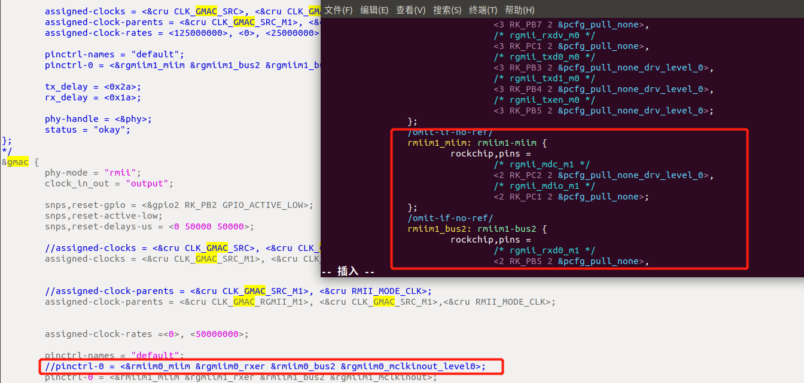This screenshot has width=804, height=383.
Task: Click the rmiim1_bus2: rmiim1-bus2 label in terminal
Action: (477, 229)
